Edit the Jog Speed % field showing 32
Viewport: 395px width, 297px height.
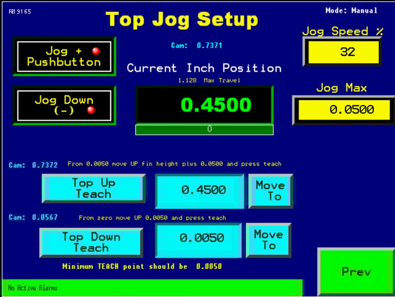[342, 52]
